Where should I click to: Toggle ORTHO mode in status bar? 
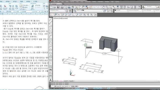[77, 88]
